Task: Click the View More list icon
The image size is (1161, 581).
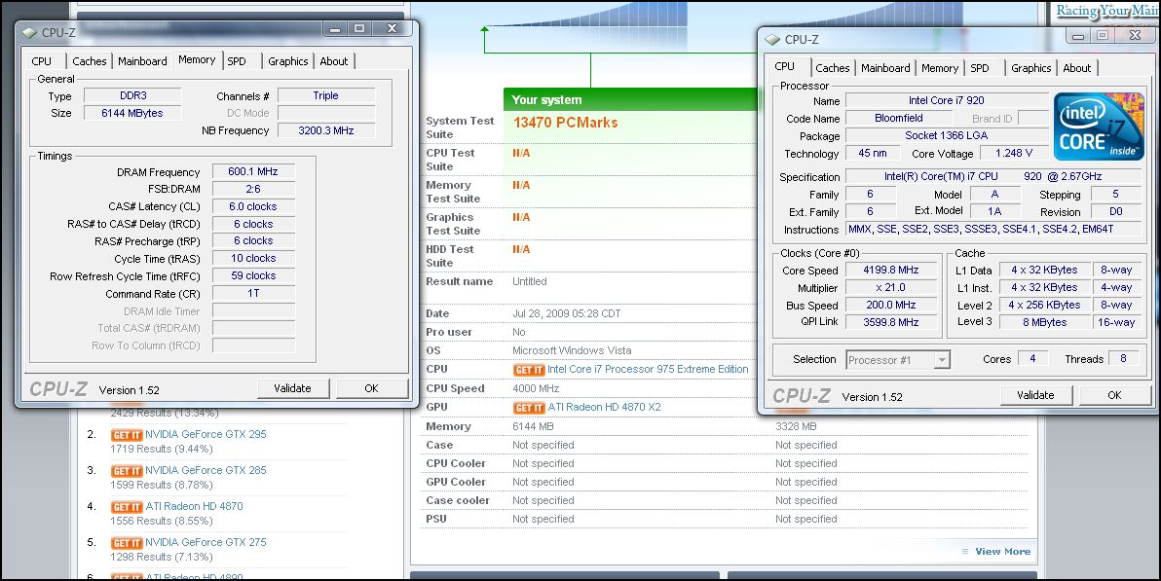Action: coord(965,552)
